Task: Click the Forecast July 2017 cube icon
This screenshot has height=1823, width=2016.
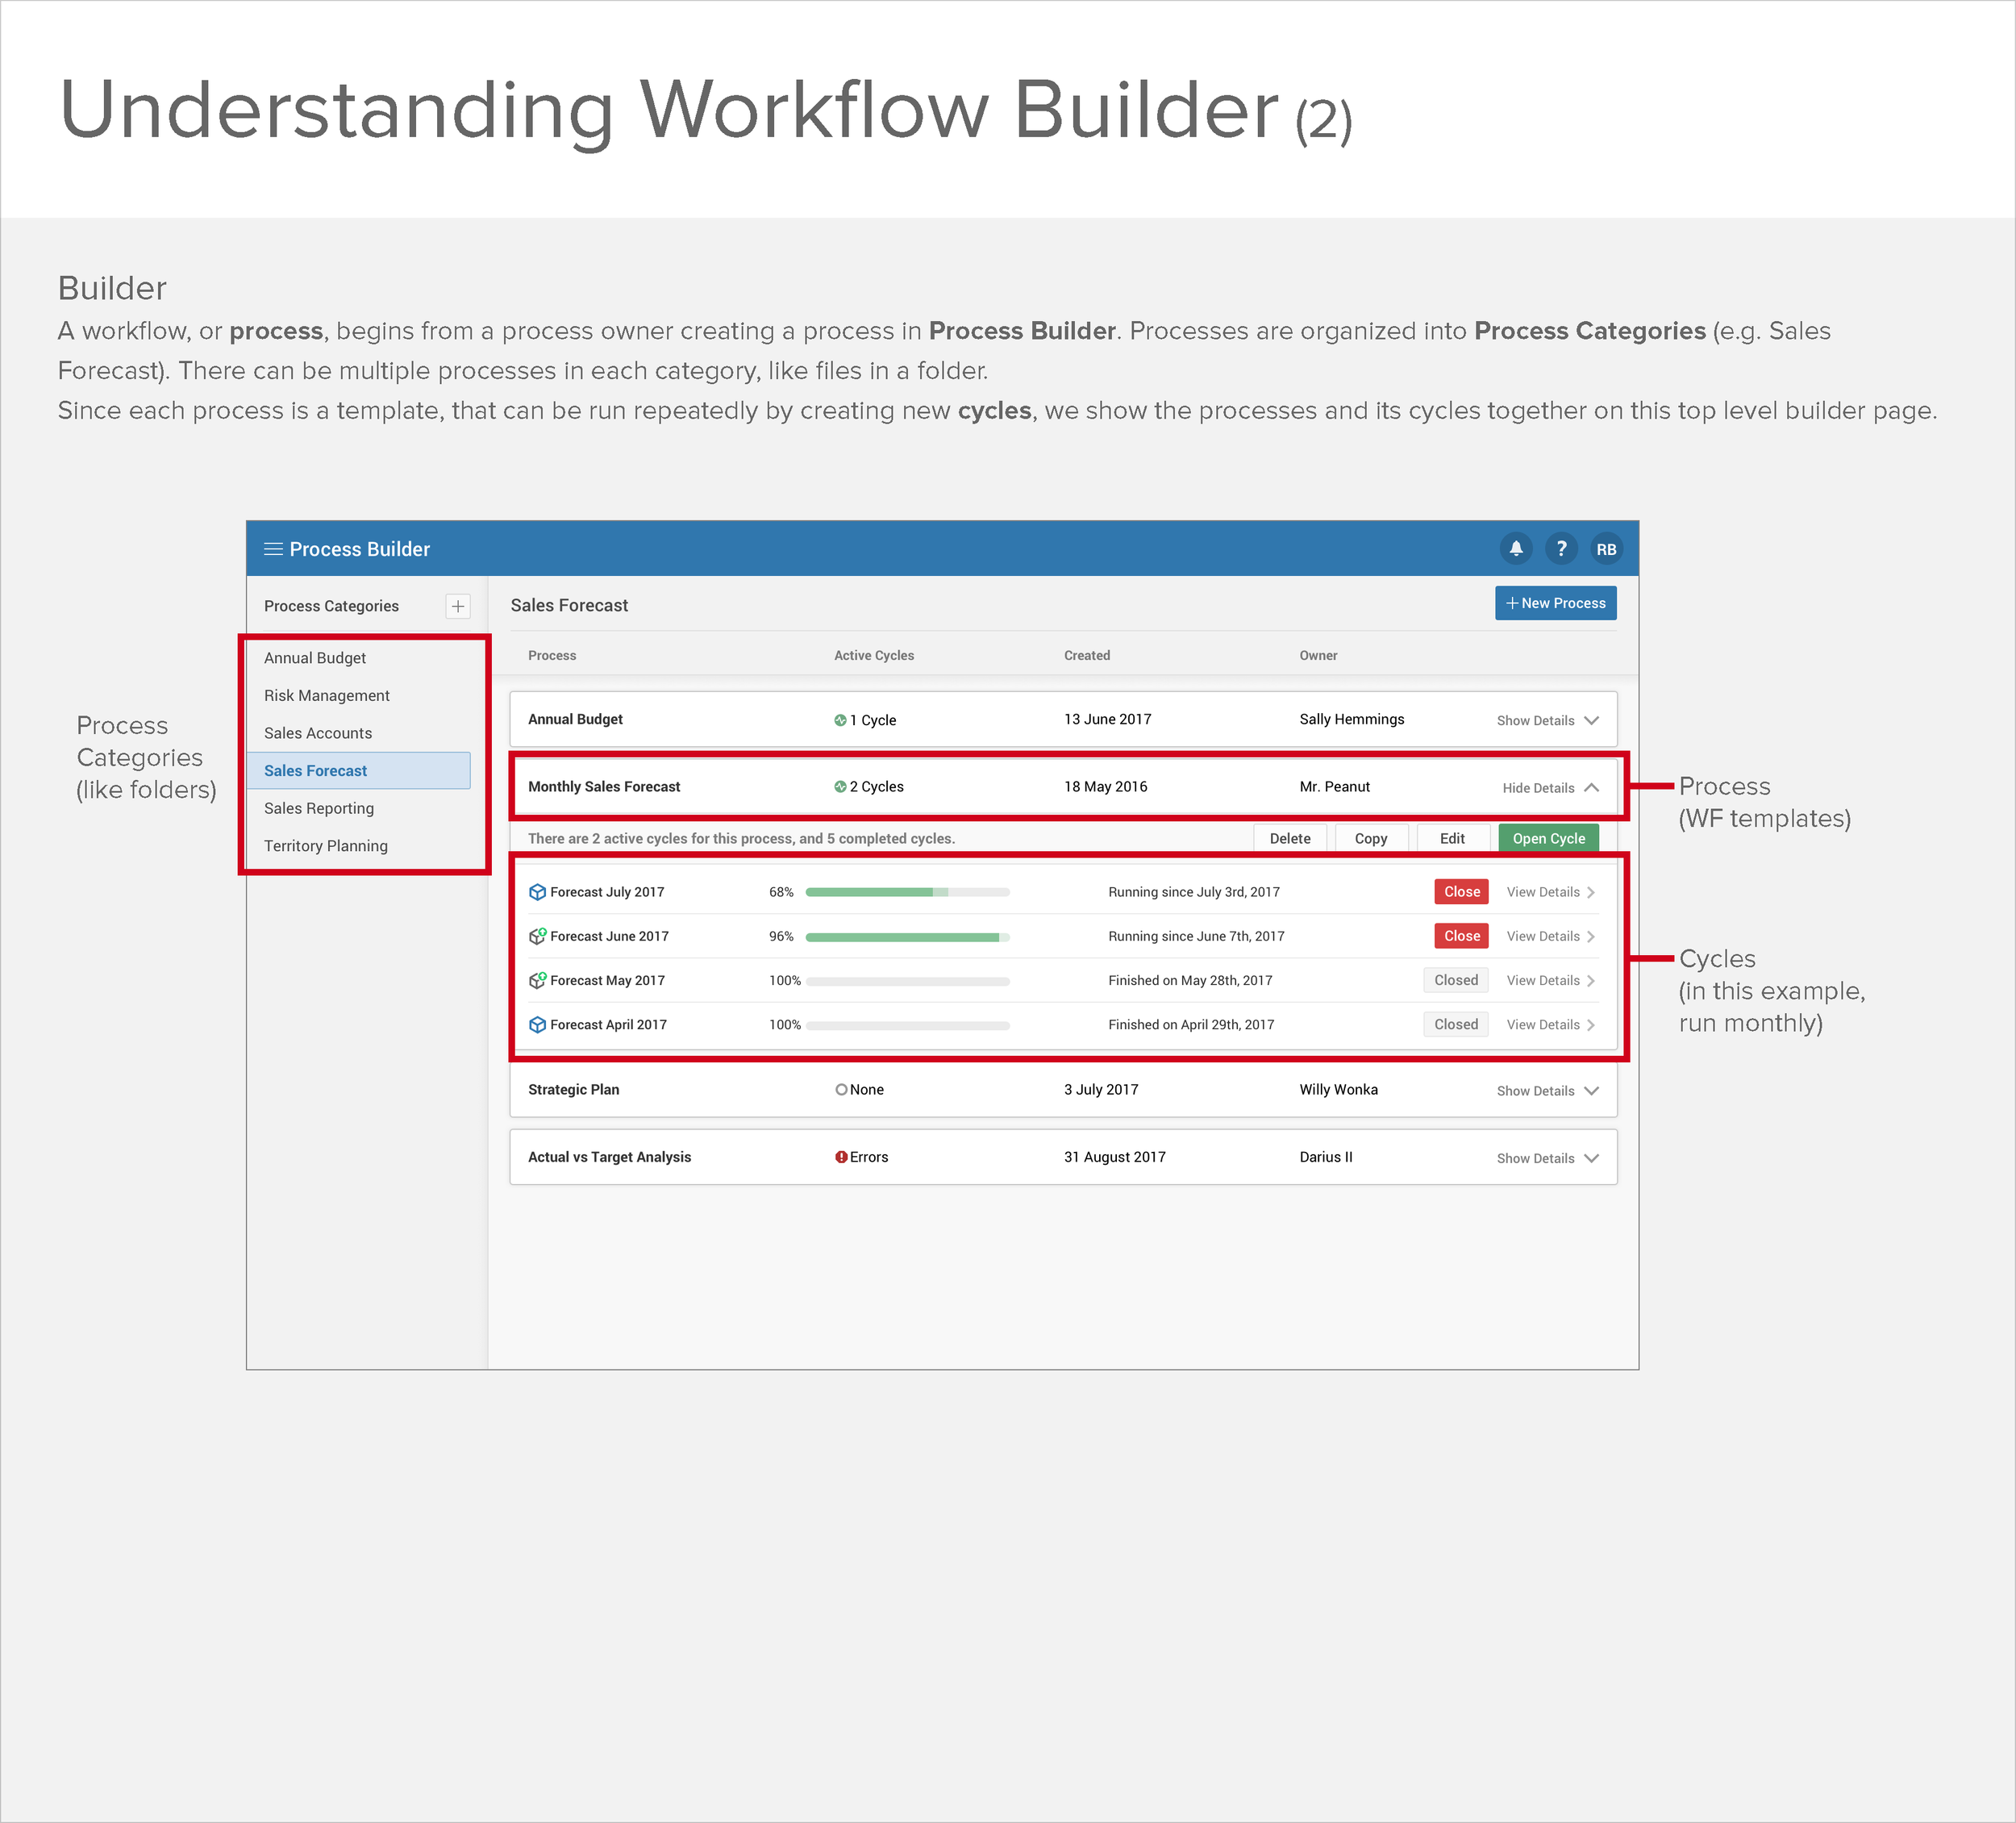Action: [x=537, y=892]
